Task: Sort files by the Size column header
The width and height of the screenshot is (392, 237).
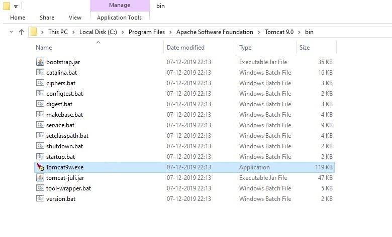Action: point(305,48)
